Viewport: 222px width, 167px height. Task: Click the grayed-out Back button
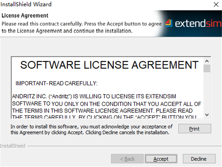tap(127, 159)
